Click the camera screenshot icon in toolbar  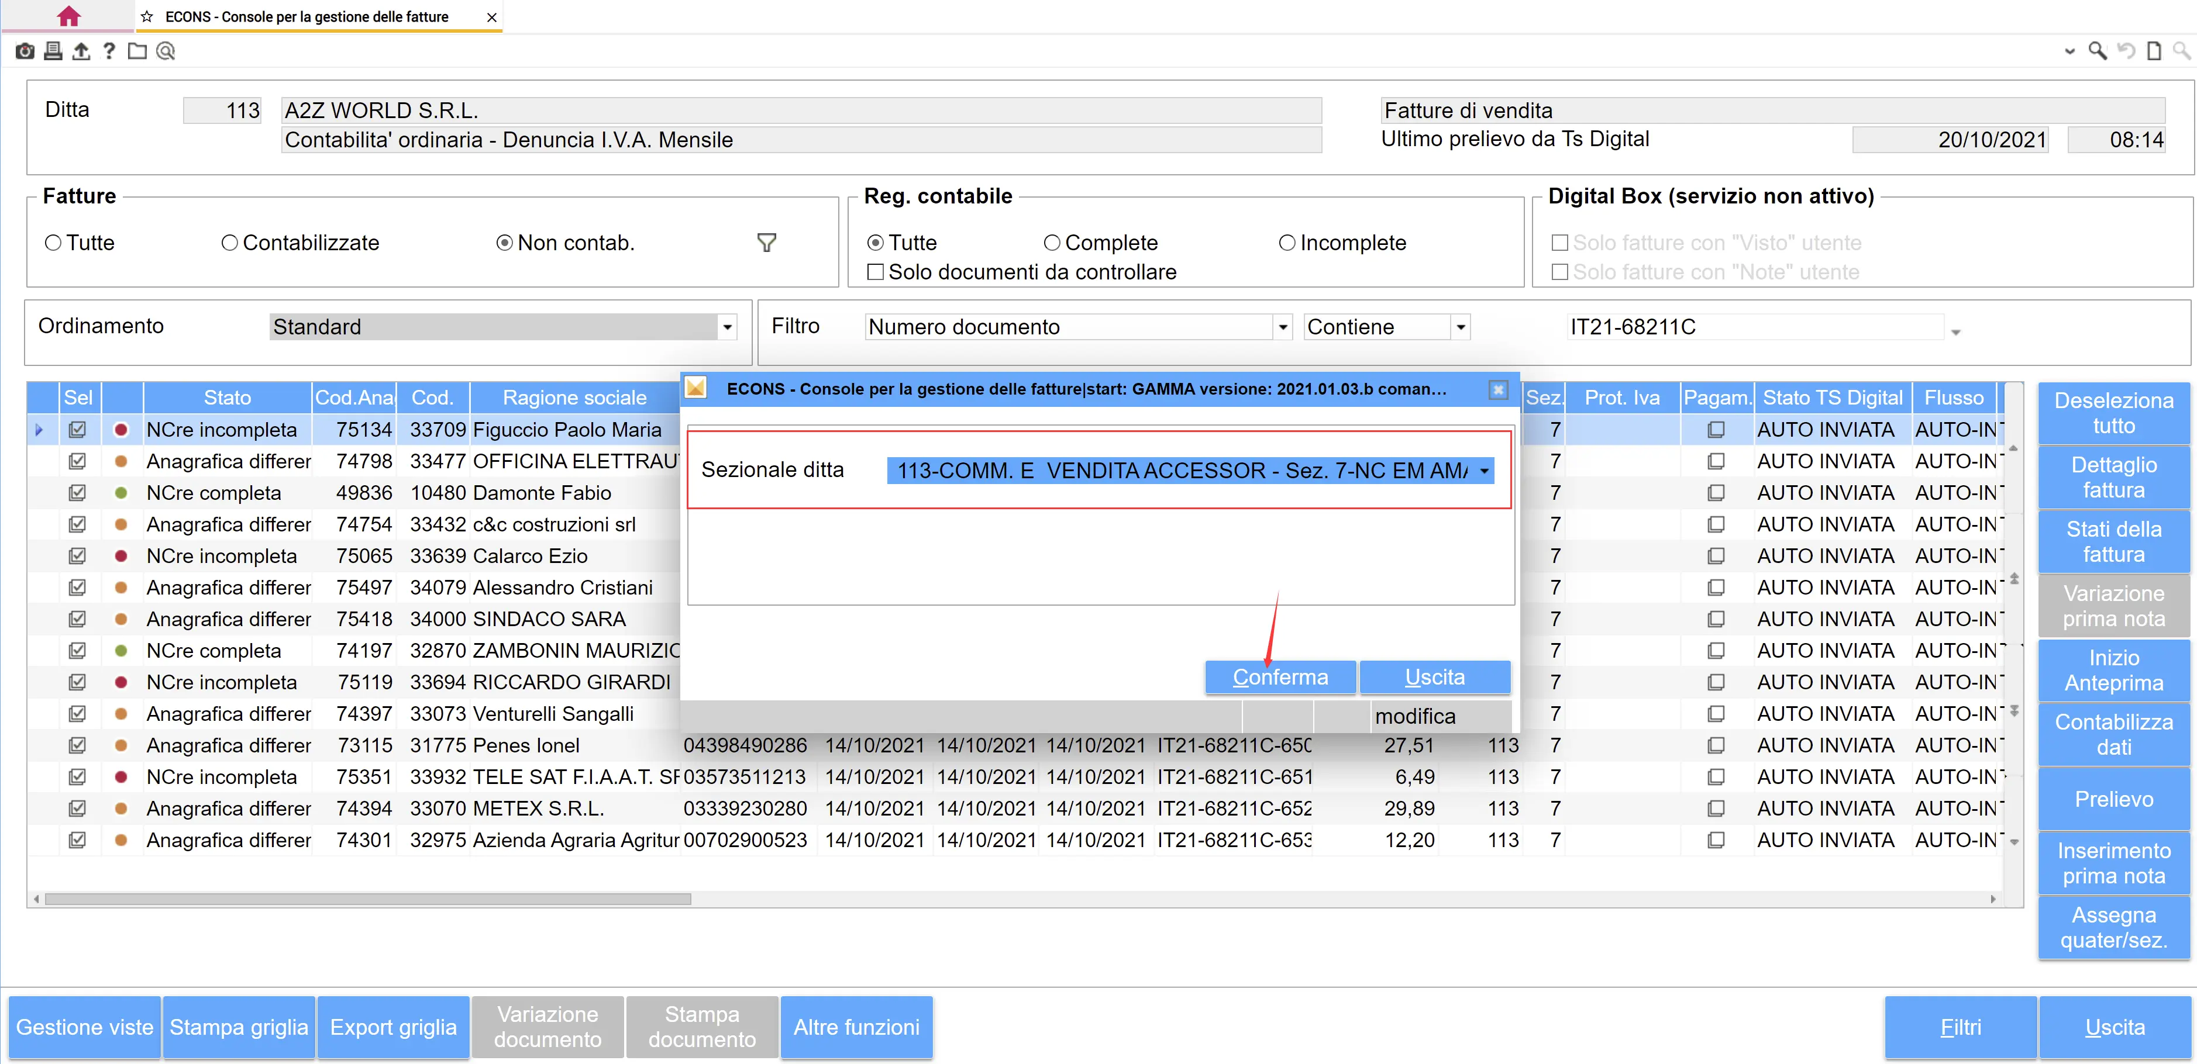[25, 51]
